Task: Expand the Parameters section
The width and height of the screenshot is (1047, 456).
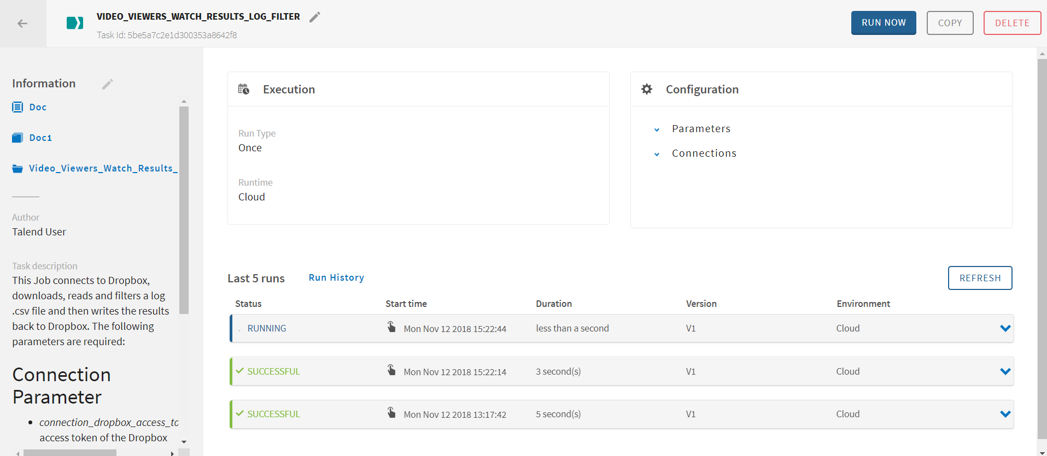Action: (x=657, y=129)
